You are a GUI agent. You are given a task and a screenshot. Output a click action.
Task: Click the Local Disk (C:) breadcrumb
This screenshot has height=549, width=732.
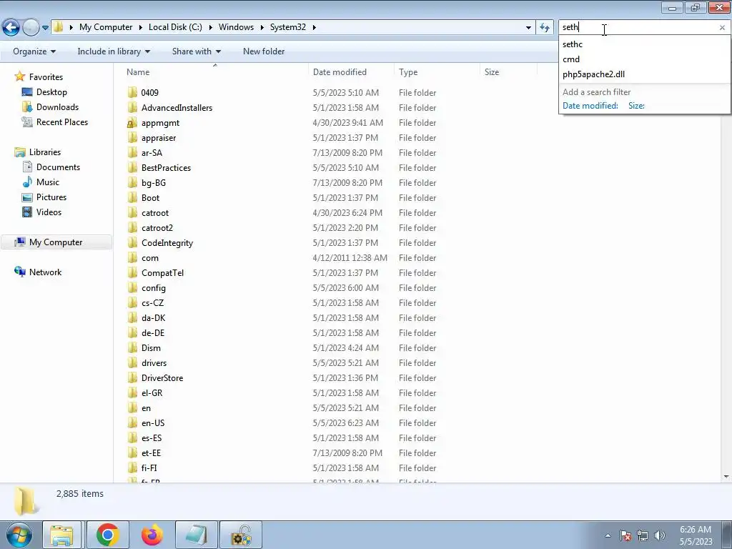(x=175, y=27)
